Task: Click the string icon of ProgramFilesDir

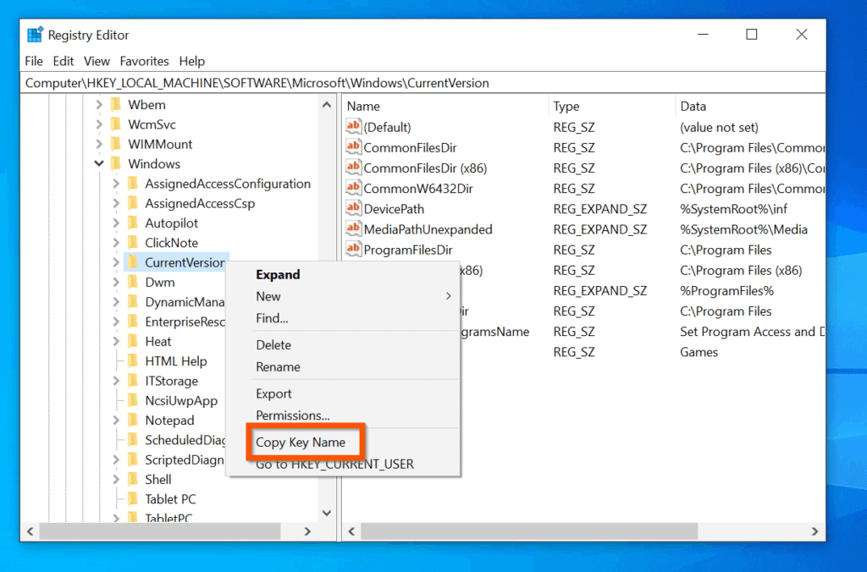Action: 353,250
